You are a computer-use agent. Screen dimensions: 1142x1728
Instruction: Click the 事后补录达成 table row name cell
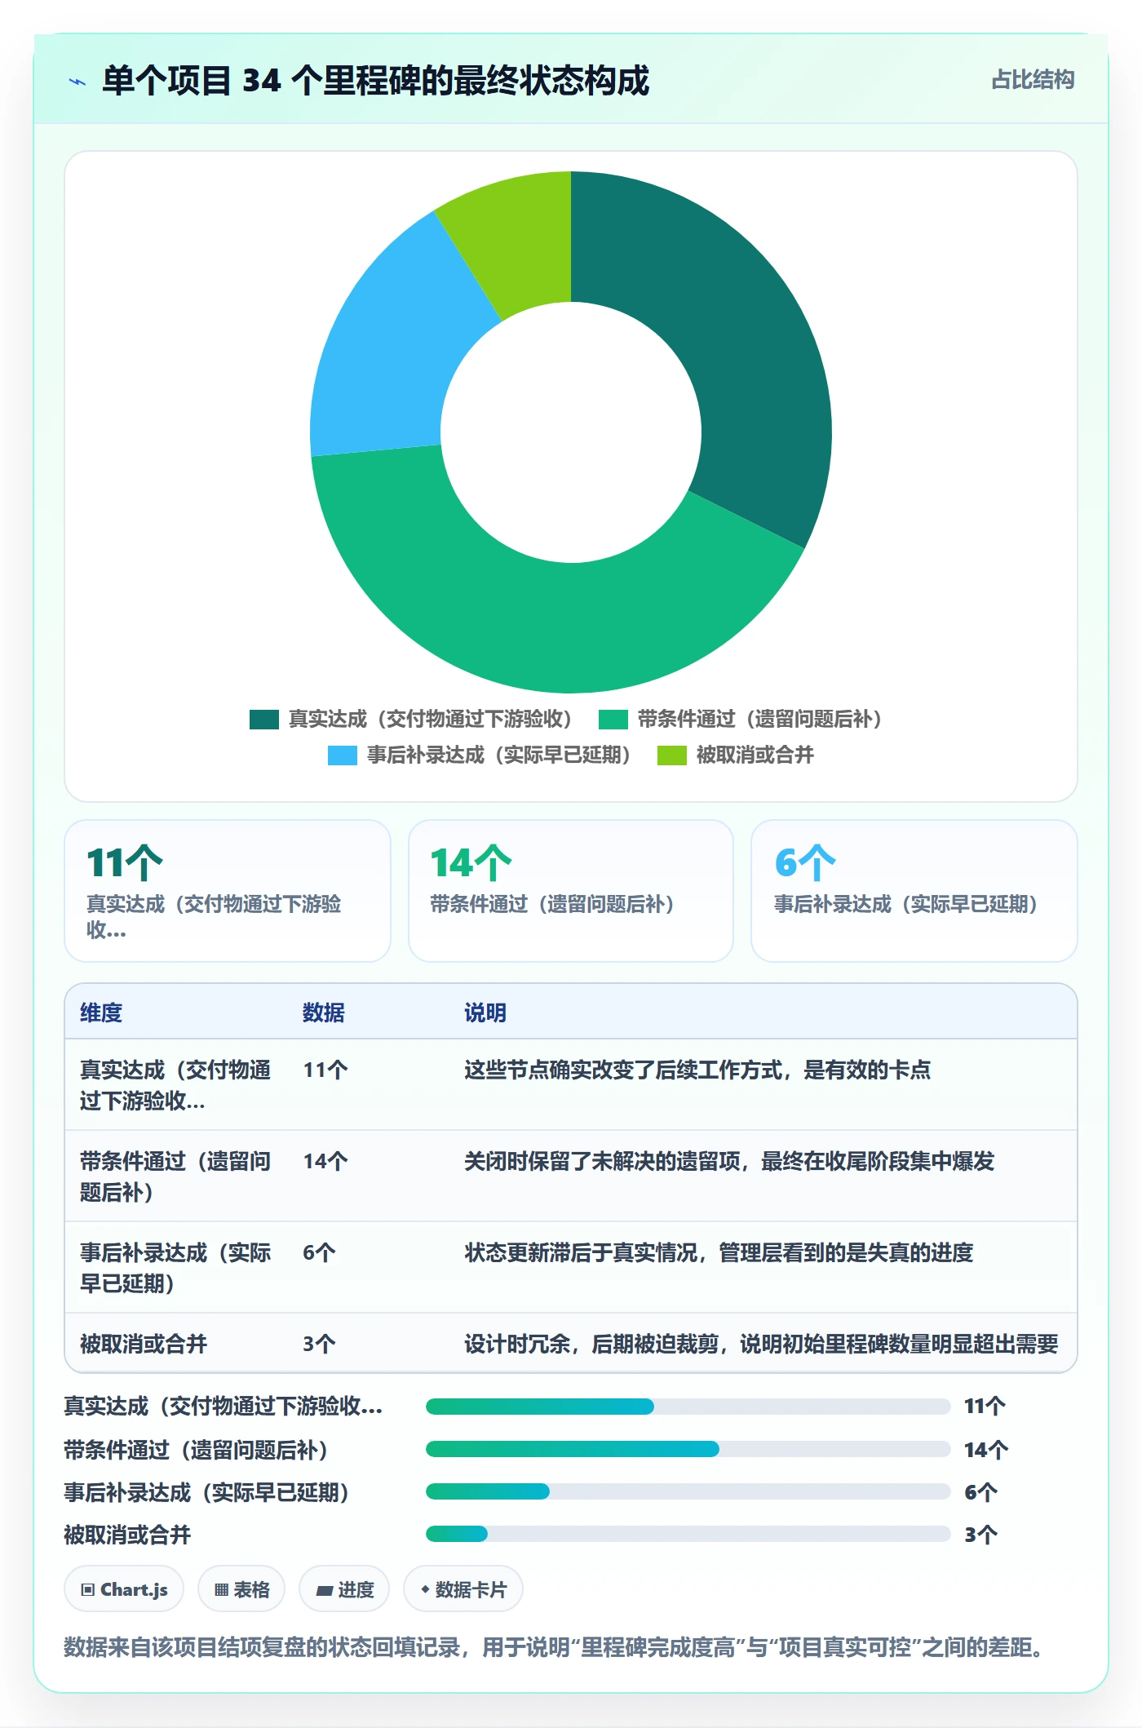click(175, 1268)
